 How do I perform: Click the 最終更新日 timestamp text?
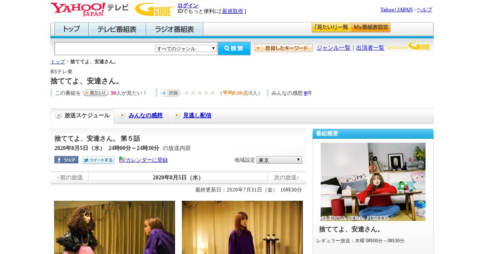click(x=248, y=190)
